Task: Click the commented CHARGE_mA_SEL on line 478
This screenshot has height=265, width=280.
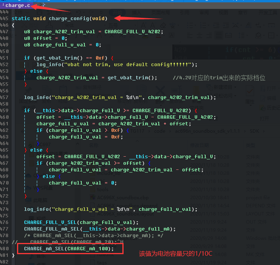Action: tap(94, 236)
